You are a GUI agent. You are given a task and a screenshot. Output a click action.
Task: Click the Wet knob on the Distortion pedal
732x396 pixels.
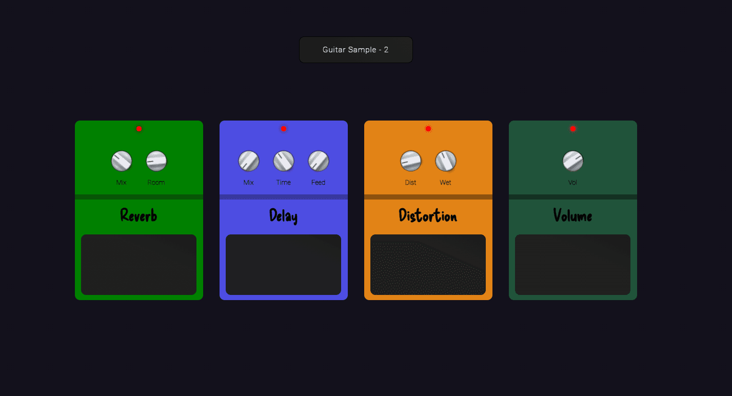click(x=445, y=162)
